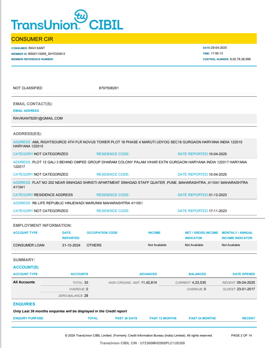This screenshot has height=348, width=265.
Task: Select email RAVIKANT8291@GMAIL.COM
Action: [38, 118]
